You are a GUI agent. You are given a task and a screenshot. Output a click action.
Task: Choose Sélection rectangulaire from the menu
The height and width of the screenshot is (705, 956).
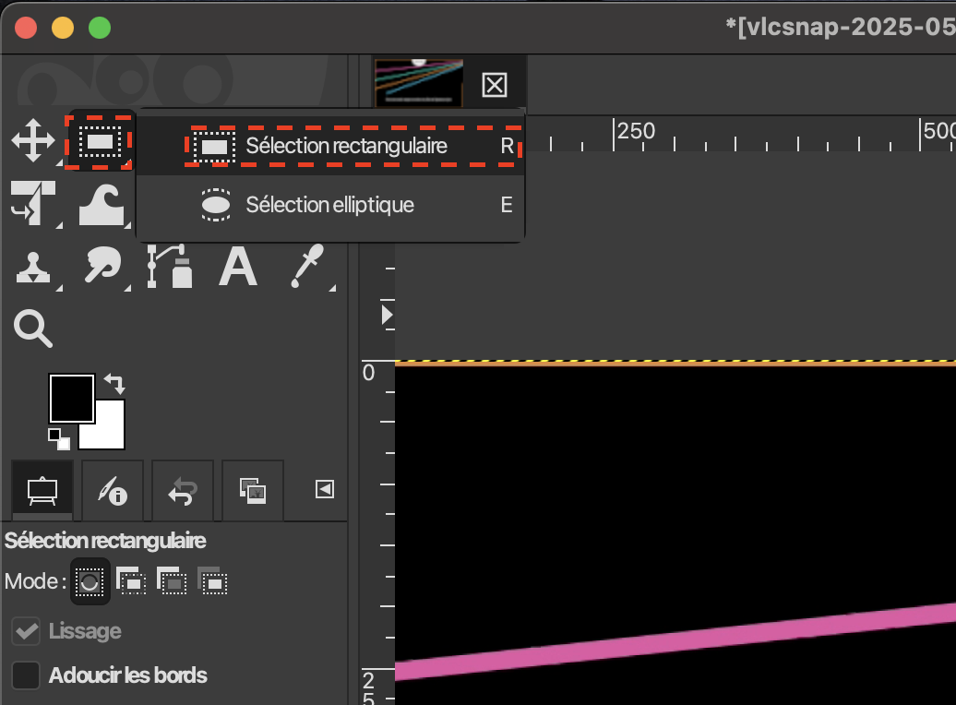tap(346, 146)
